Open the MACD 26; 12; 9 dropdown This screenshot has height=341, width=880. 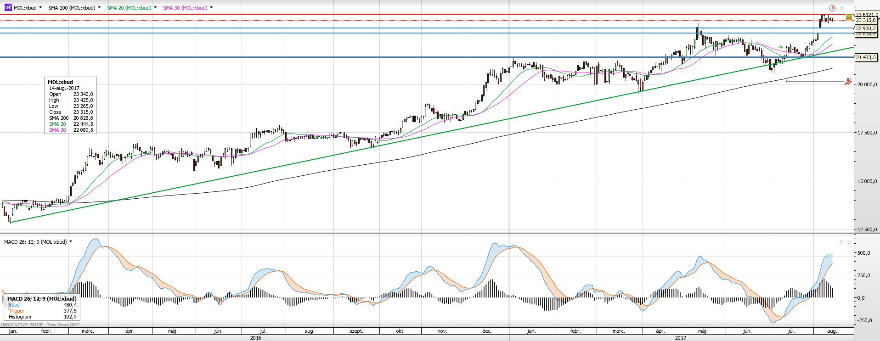(x=71, y=241)
